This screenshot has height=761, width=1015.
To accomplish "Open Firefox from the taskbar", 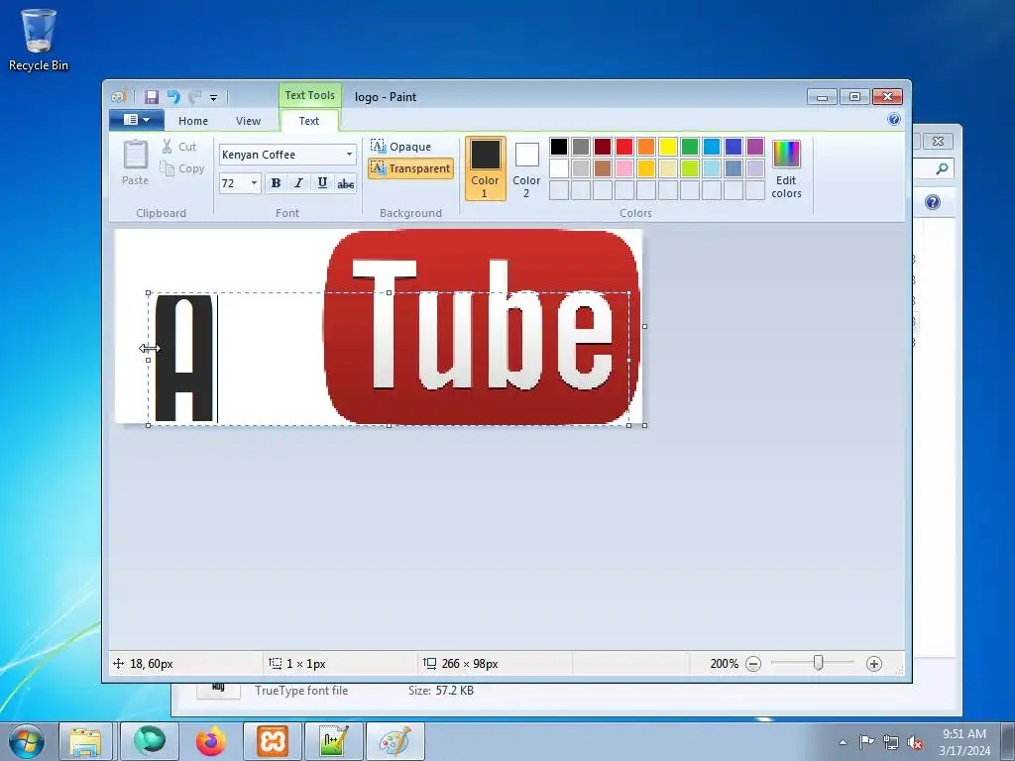I will point(211,741).
